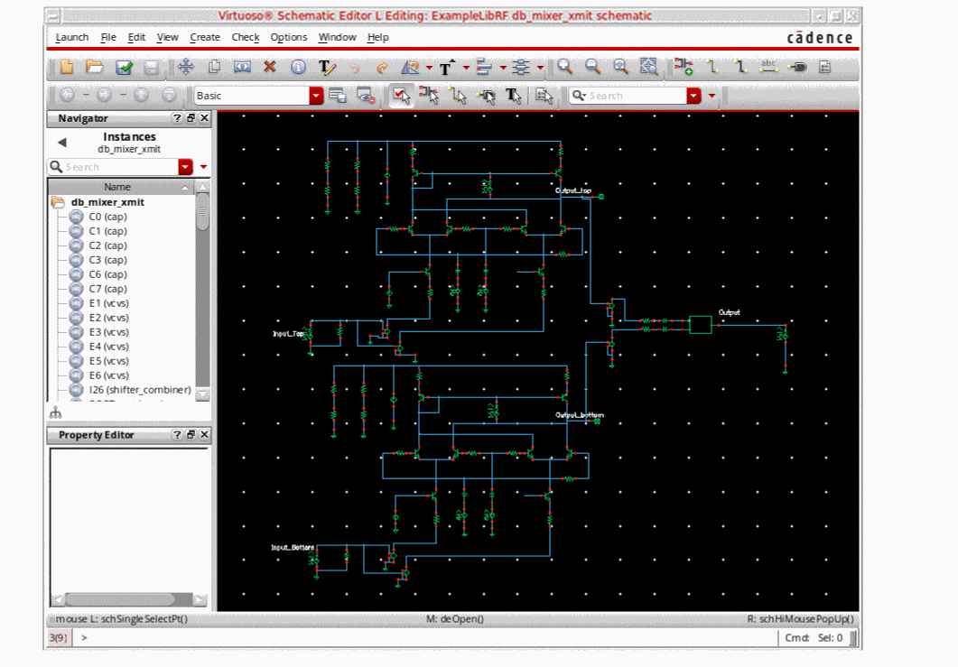Toggle the label text selection filter
This screenshot has height=667, width=958.
coord(514,96)
